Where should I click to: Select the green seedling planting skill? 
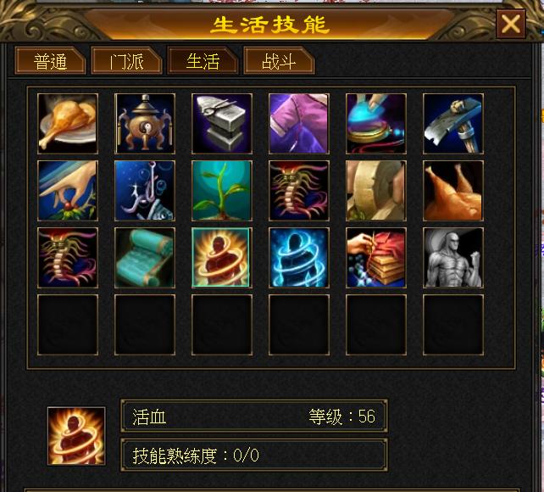coord(222,191)
